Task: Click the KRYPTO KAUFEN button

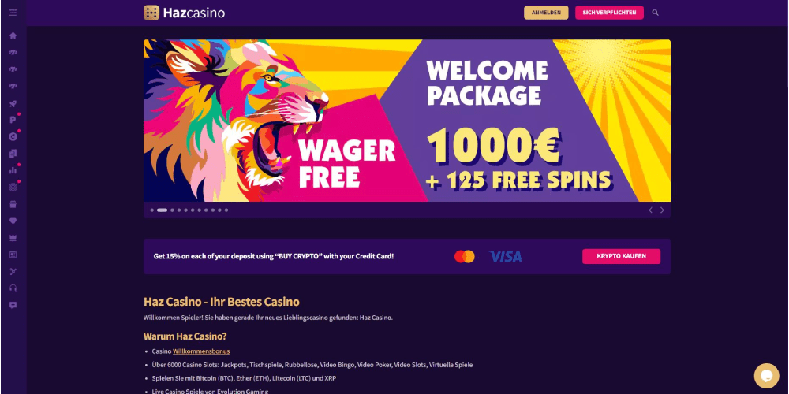Action: [x=622, y=256]
